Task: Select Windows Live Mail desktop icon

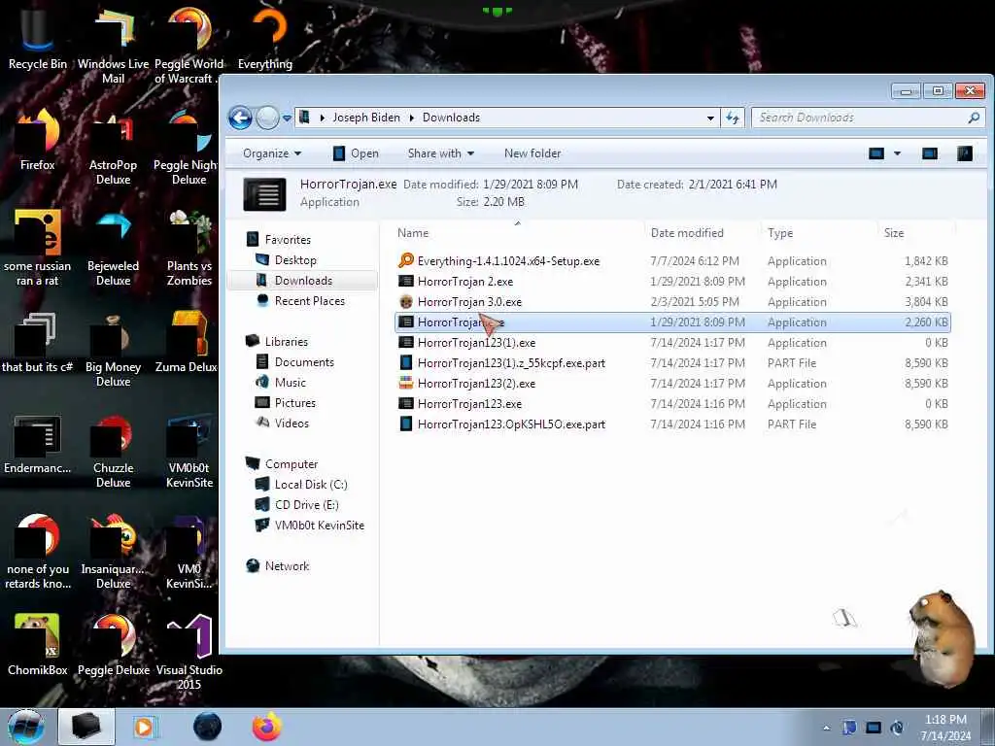Action: (113, 45)
